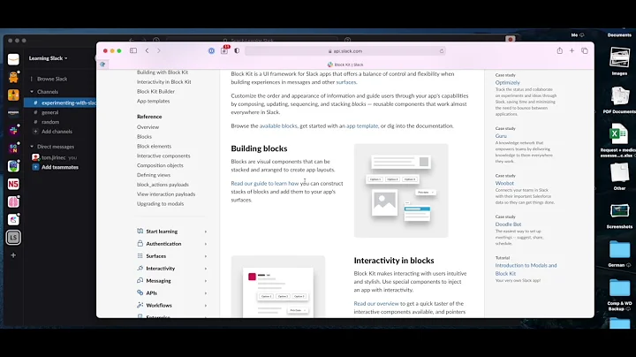Expand the Messaging section in sidebar
The image size is (636, 357).
(x=159, y=280)
